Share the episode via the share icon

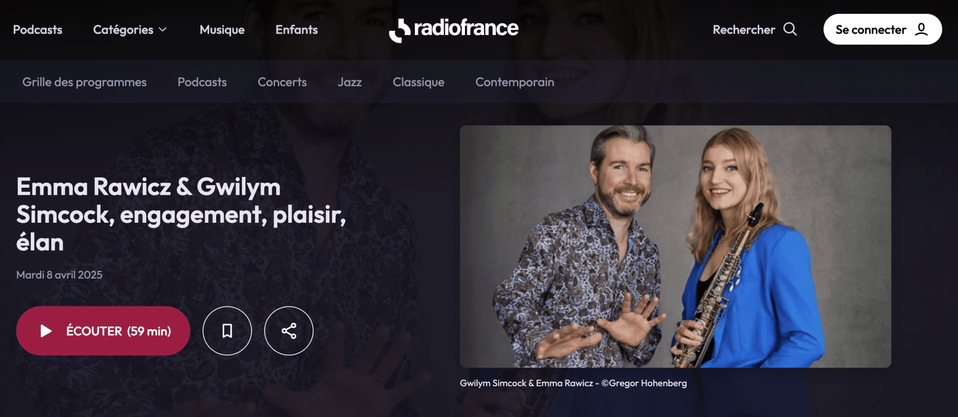pyautogui.click(x=289, y=331)
